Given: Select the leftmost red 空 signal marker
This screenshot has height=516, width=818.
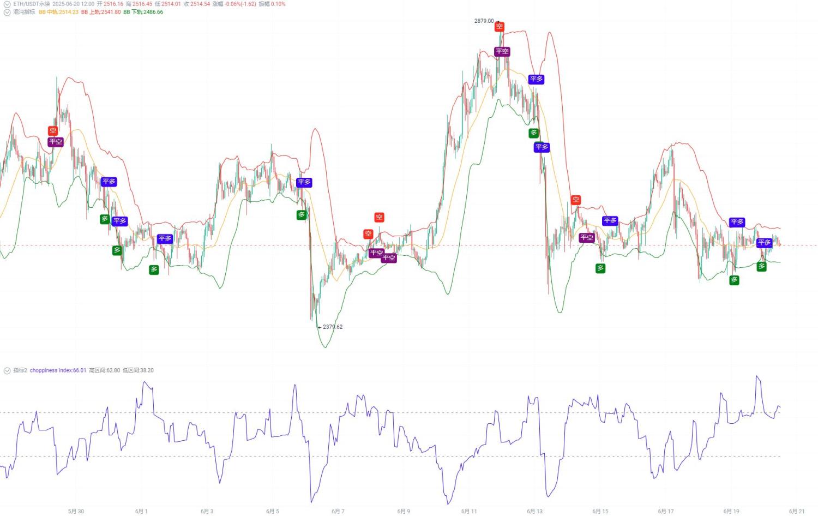Looking at the screenshot, I should [53, 130].
